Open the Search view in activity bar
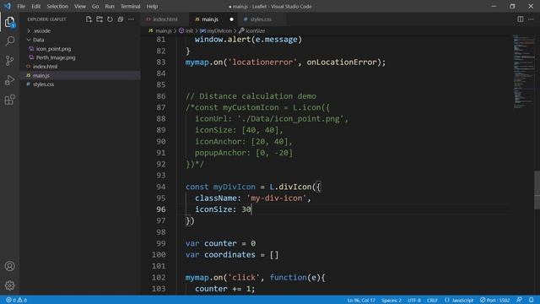Image resolution: width=540 pixels, height=304 pixels. (x=9, y=41)
